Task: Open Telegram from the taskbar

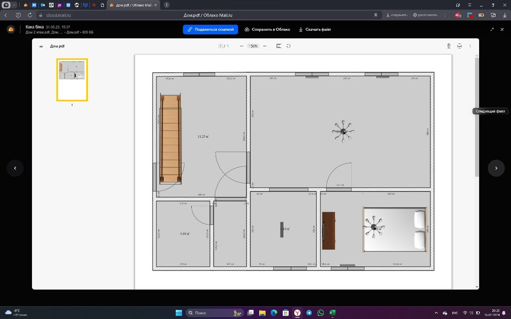Action: (309, 313)
